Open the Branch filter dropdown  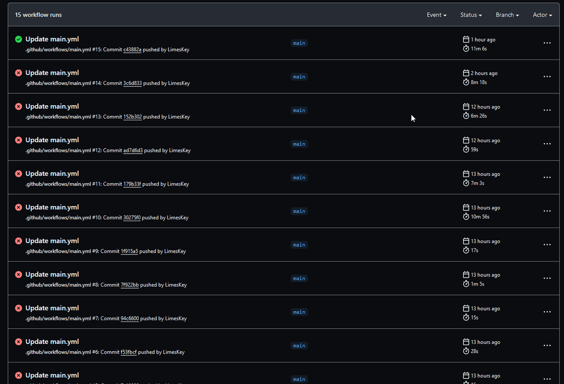(507, 15)
